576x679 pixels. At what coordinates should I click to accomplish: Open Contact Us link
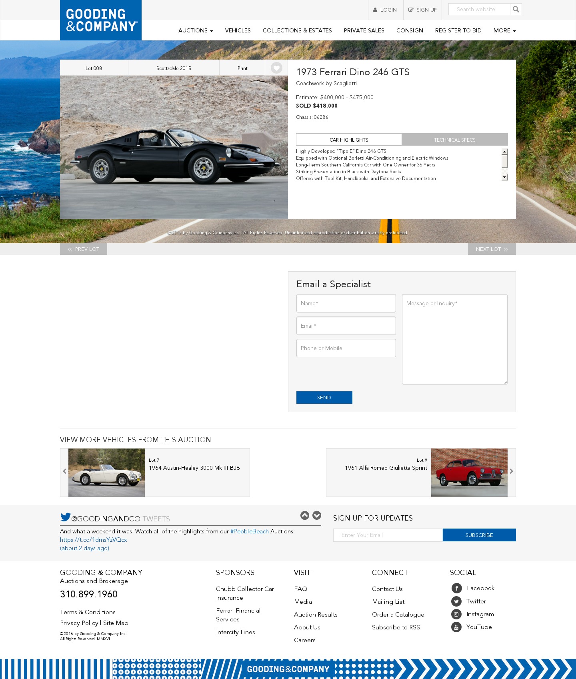[x=387, y=589]
